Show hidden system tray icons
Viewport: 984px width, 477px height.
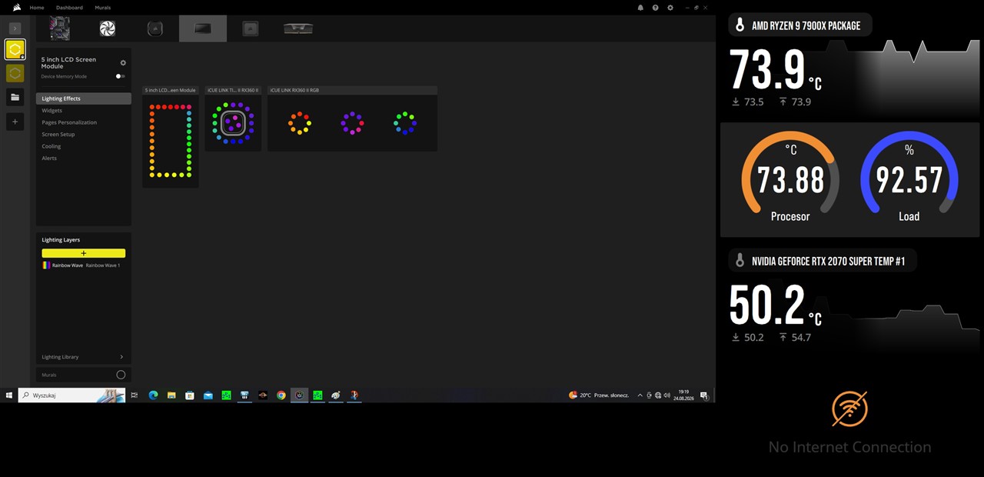tap(640, 395)
